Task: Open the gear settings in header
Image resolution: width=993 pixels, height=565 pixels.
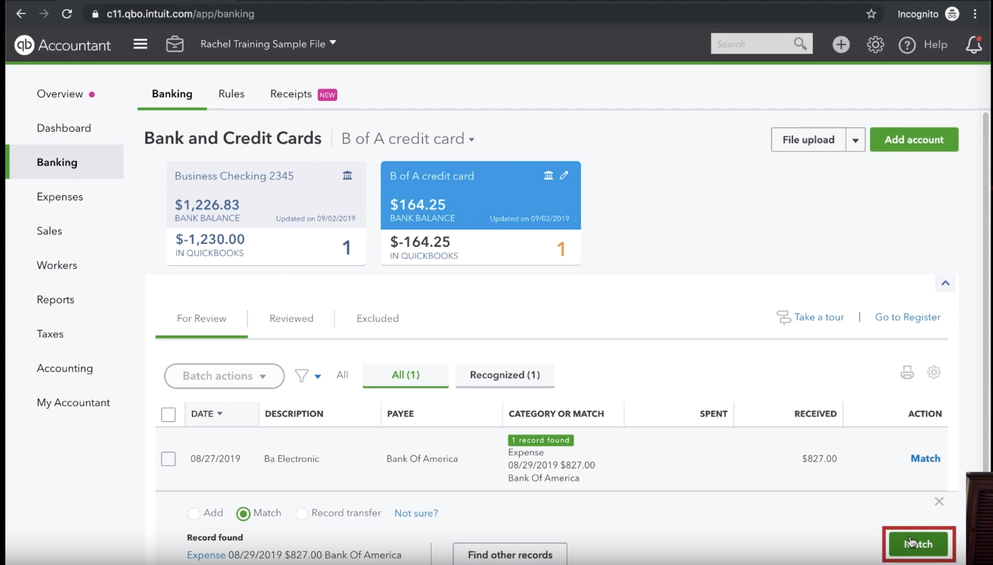Action: (x=875, y=44)
